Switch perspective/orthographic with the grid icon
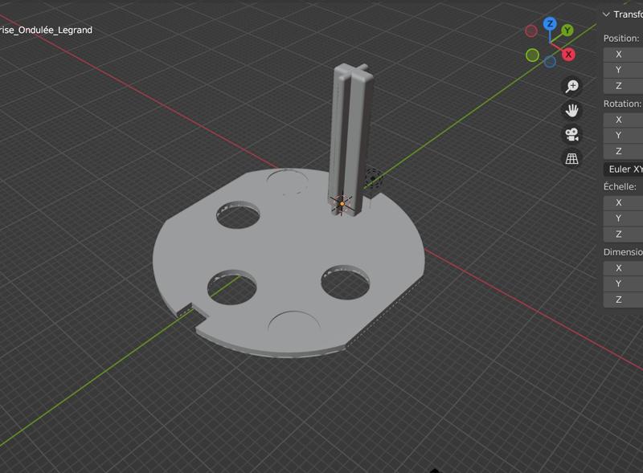The width and height of the screenshot is (643, 473). tap(571, 158)
